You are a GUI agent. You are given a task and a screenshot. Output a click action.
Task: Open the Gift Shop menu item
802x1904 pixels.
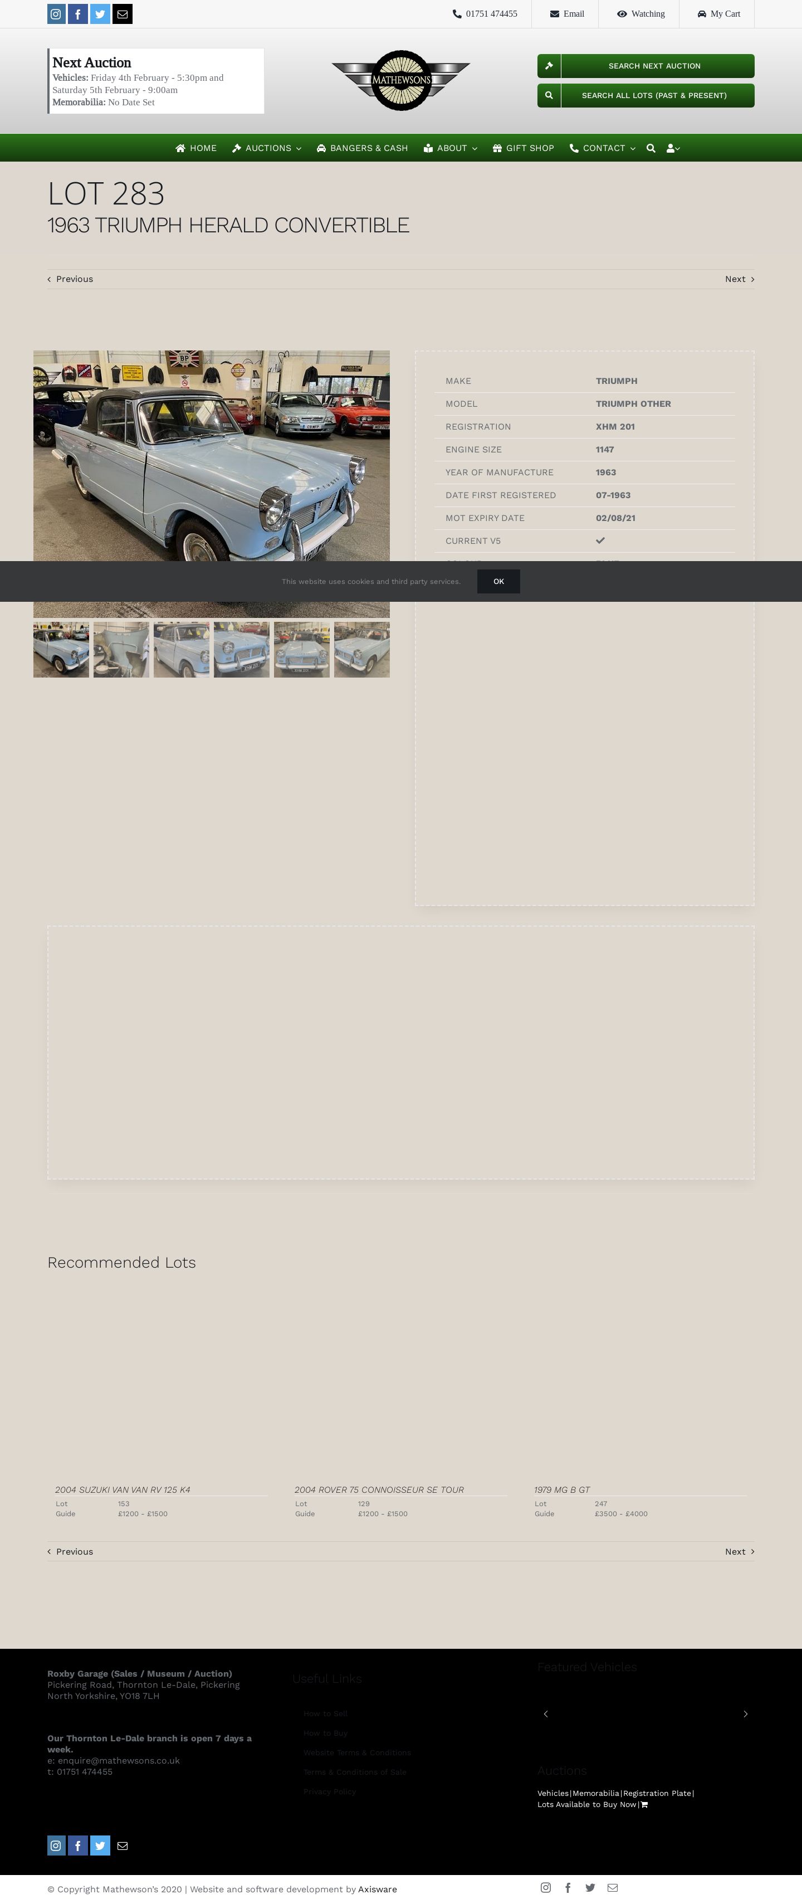click(x=523, y=148)
